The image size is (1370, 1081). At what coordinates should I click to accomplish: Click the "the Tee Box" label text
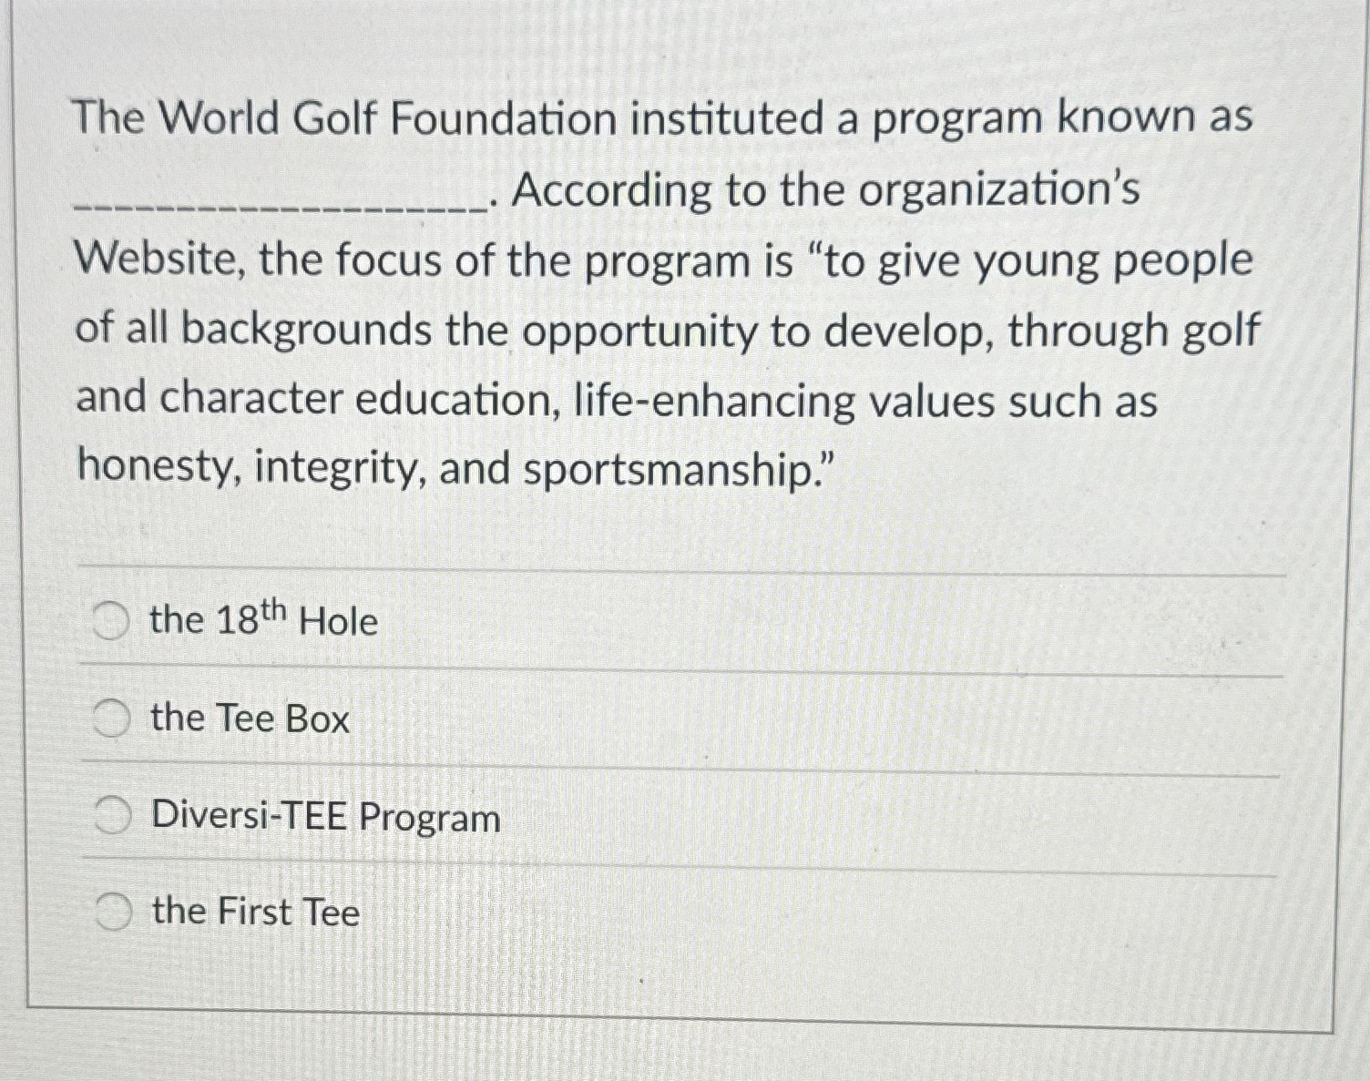(x=250, y=719)
